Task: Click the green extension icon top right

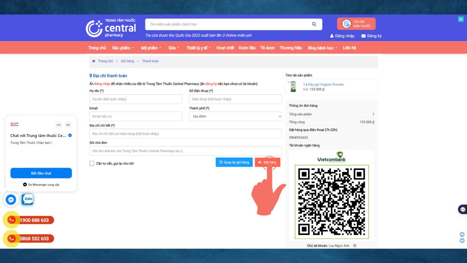Action: pos(460,19)
